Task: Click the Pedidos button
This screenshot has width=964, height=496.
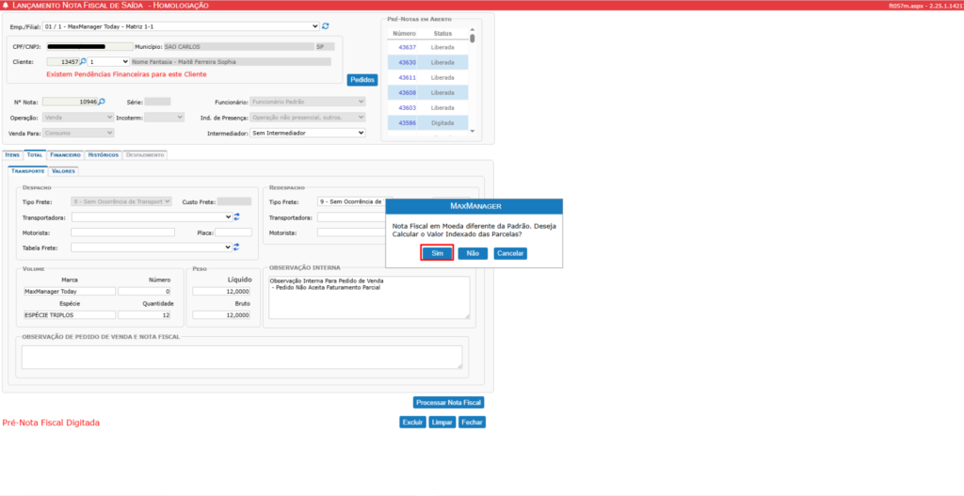Action: point(362,80)
